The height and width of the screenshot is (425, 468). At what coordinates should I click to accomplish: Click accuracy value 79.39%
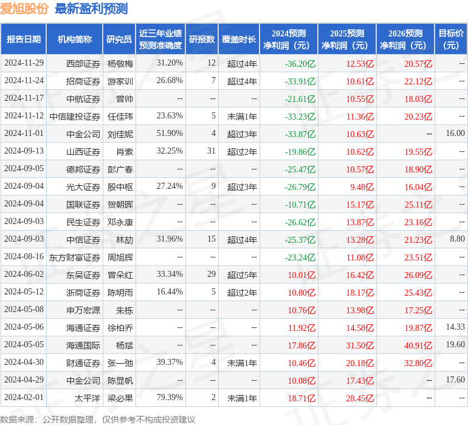pos(170,397)
